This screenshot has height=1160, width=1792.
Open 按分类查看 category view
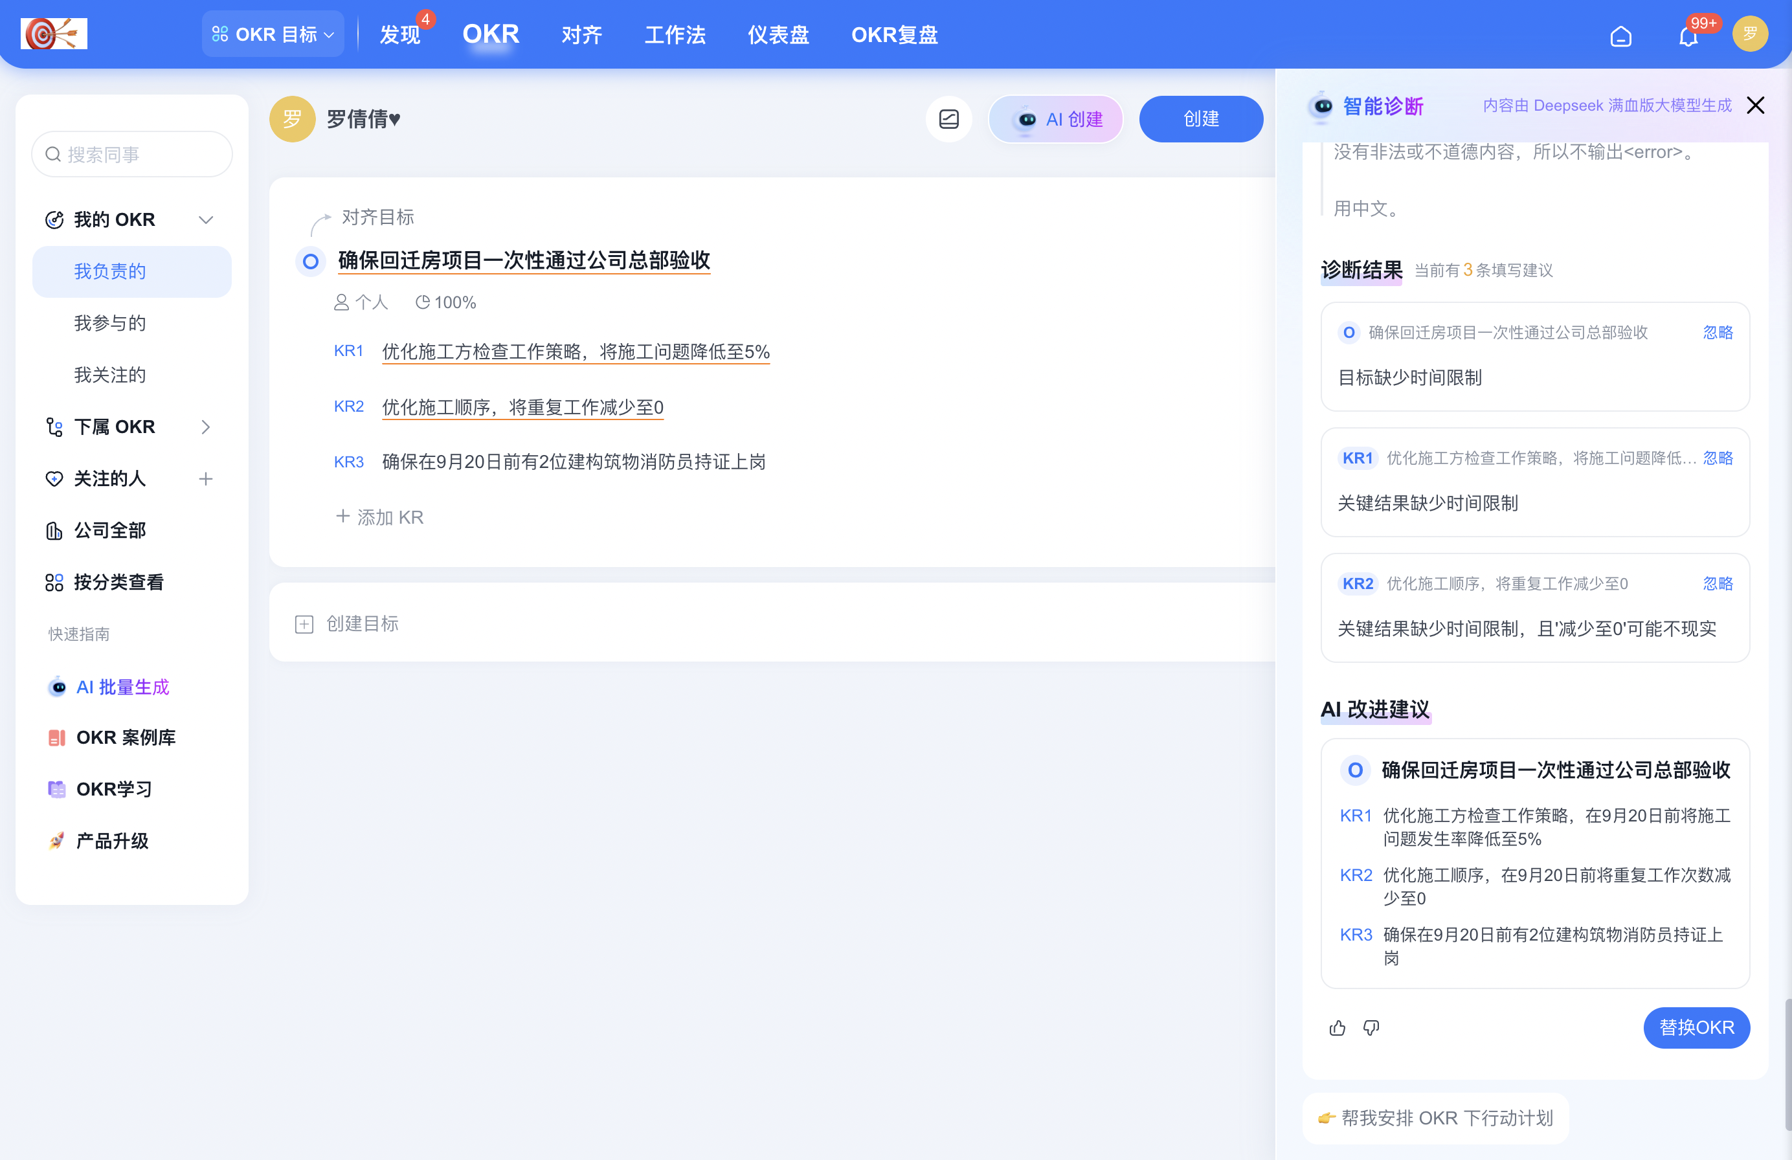click(120, 581)
